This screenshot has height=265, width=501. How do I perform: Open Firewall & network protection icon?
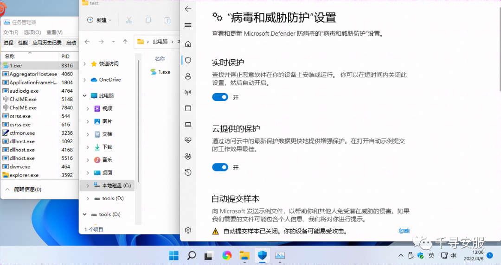(188, 92)
